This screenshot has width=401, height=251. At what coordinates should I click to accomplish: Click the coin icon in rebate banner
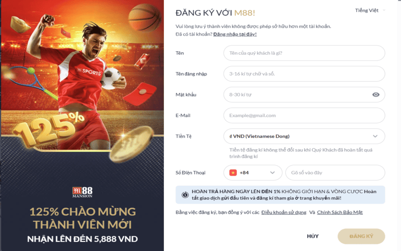[x=185, y=195]
